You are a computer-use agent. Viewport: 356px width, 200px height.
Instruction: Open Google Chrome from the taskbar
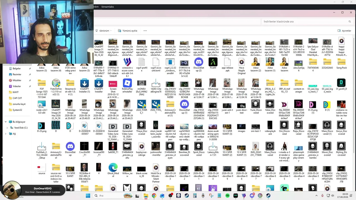[x=154, y=196]
